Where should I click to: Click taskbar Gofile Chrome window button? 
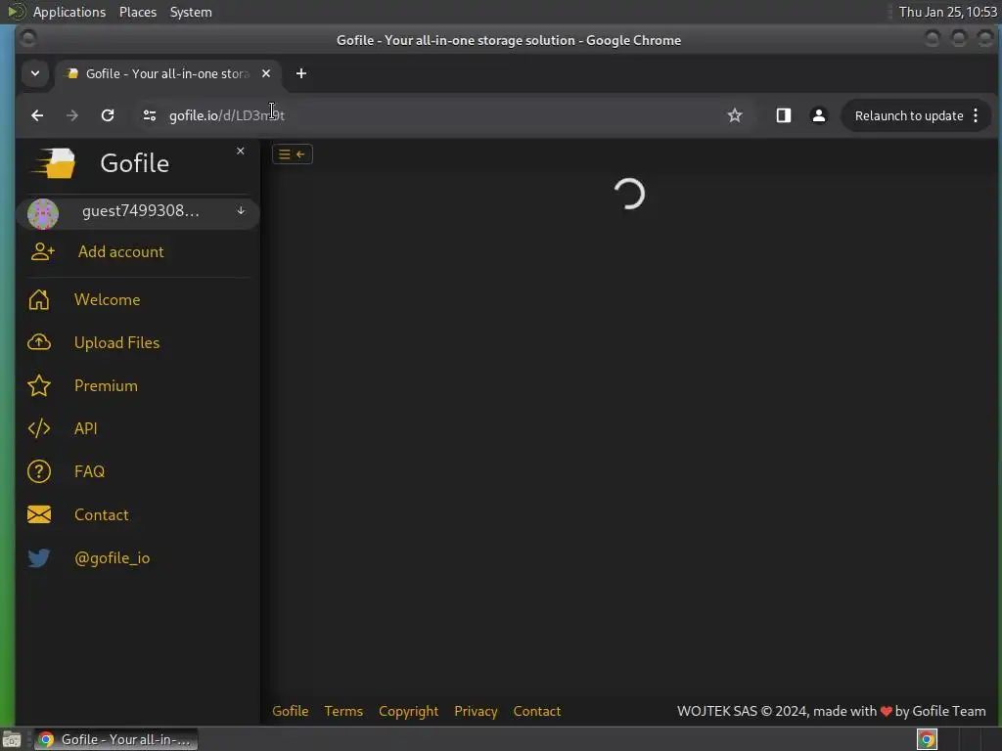(x=115, y=739)
